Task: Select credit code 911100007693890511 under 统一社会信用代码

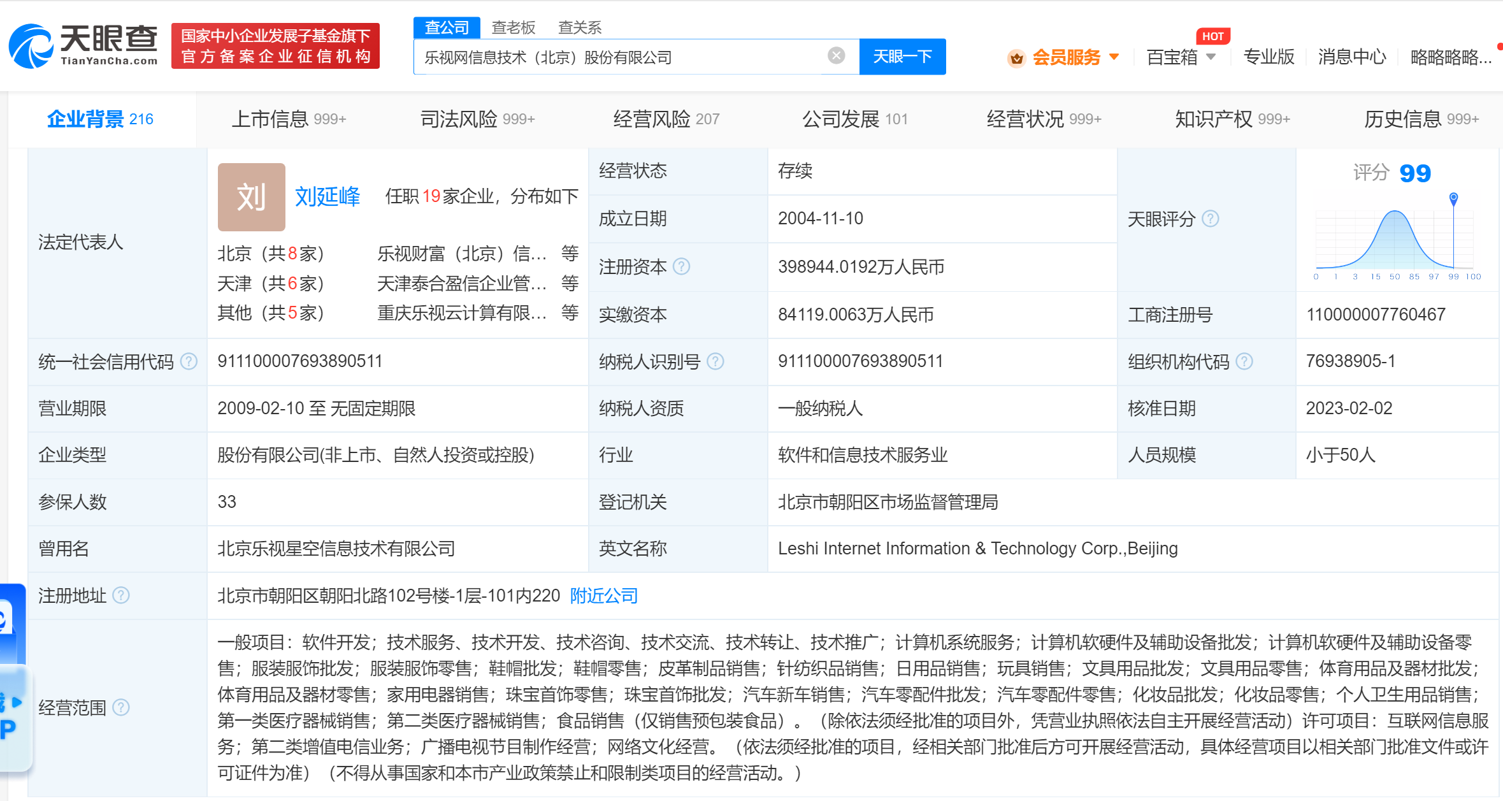Action: [300, 361]
